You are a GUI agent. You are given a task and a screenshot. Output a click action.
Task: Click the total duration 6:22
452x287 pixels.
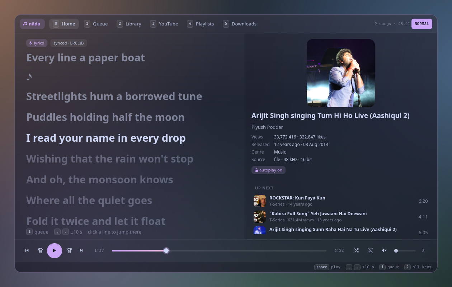click(x=339, y=250)
